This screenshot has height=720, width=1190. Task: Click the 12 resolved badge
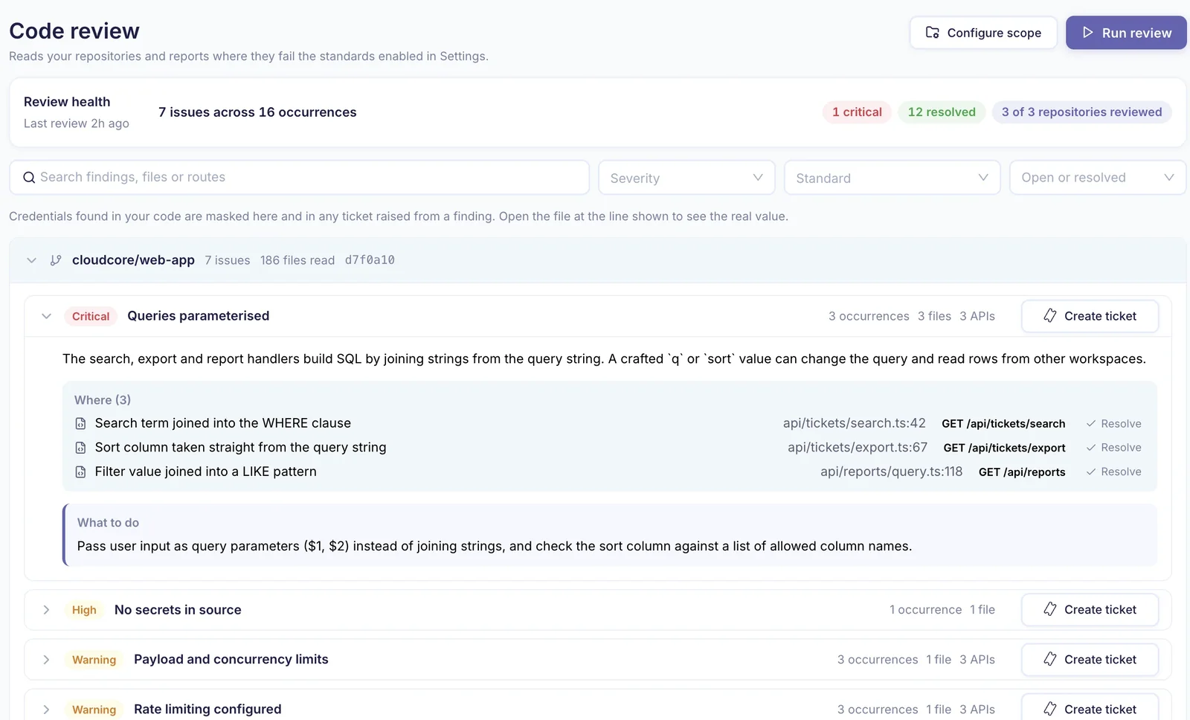942,112
